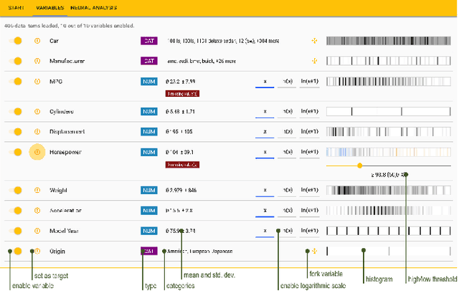Toggle the Displacement variable off
The height and width of the screenshot is (291, 459).
click(x=15, y=132)
